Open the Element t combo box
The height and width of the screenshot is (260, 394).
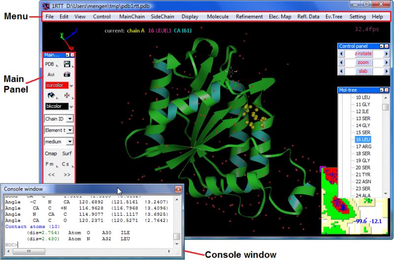(59, 130)
